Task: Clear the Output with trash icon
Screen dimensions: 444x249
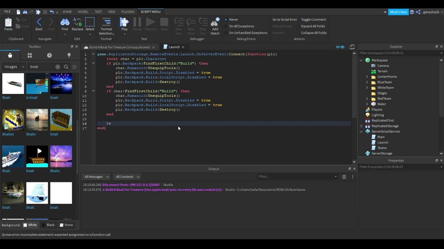Action: pos(344,177)
